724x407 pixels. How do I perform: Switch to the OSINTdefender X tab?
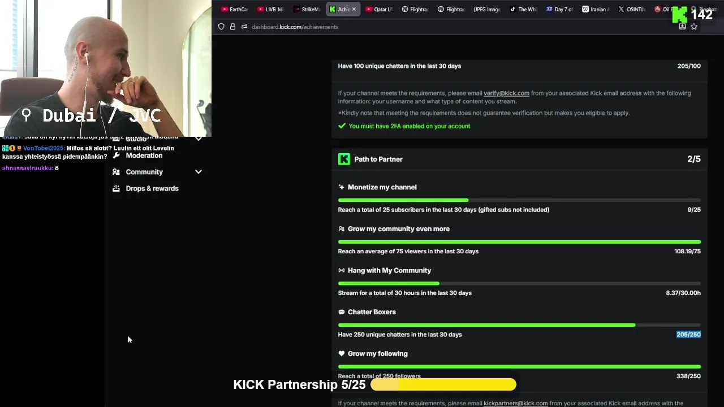632,9
